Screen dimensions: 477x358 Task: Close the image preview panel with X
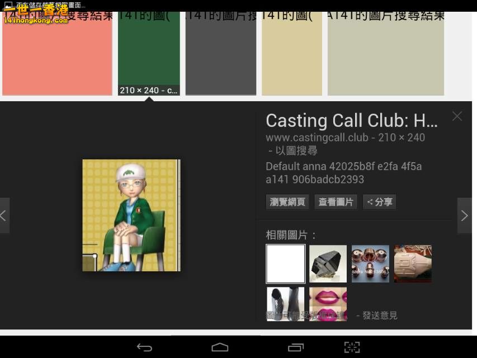coord(457,116)
